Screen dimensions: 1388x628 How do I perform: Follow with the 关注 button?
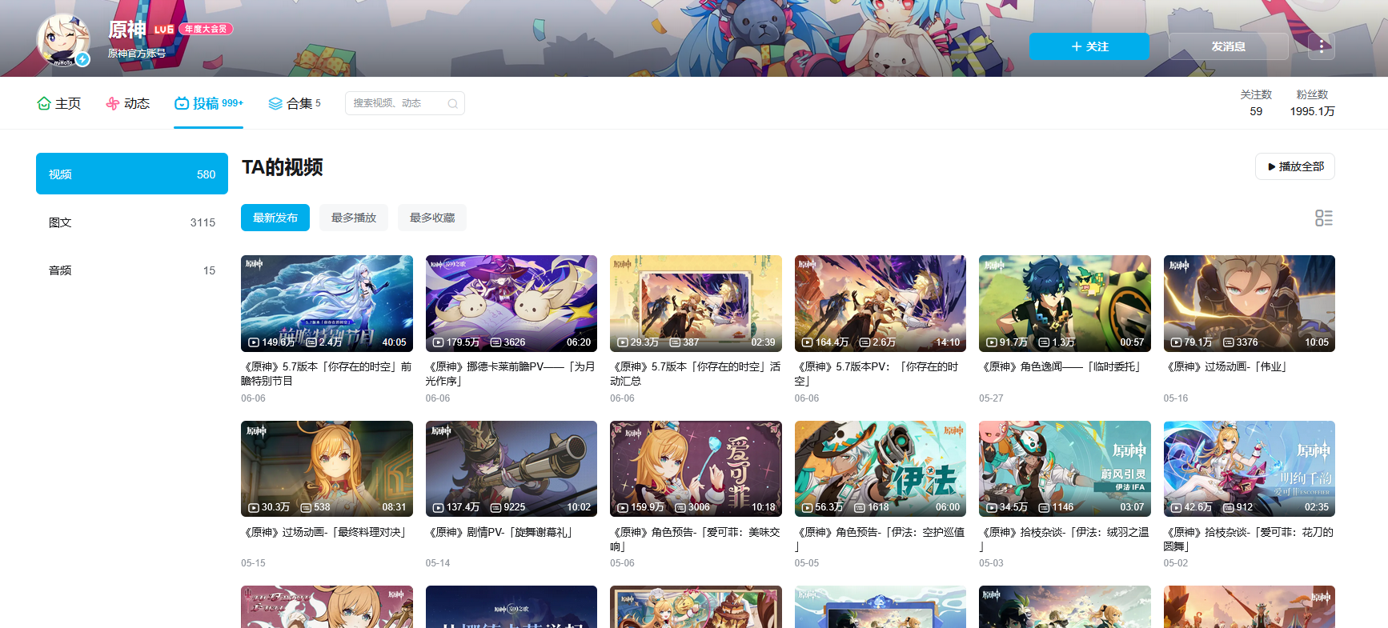click(x=1089, y=46)
